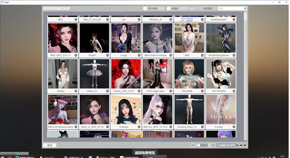Clear search with the X button
Viewport: 290px width, 158px height.
[x=245, y=9]
